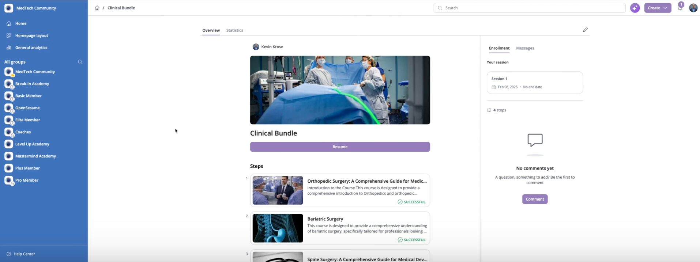Viewport: 700px width, 262px height.
Task: Click the purple AI sparkle icon
Action: (x=635, y=8)
